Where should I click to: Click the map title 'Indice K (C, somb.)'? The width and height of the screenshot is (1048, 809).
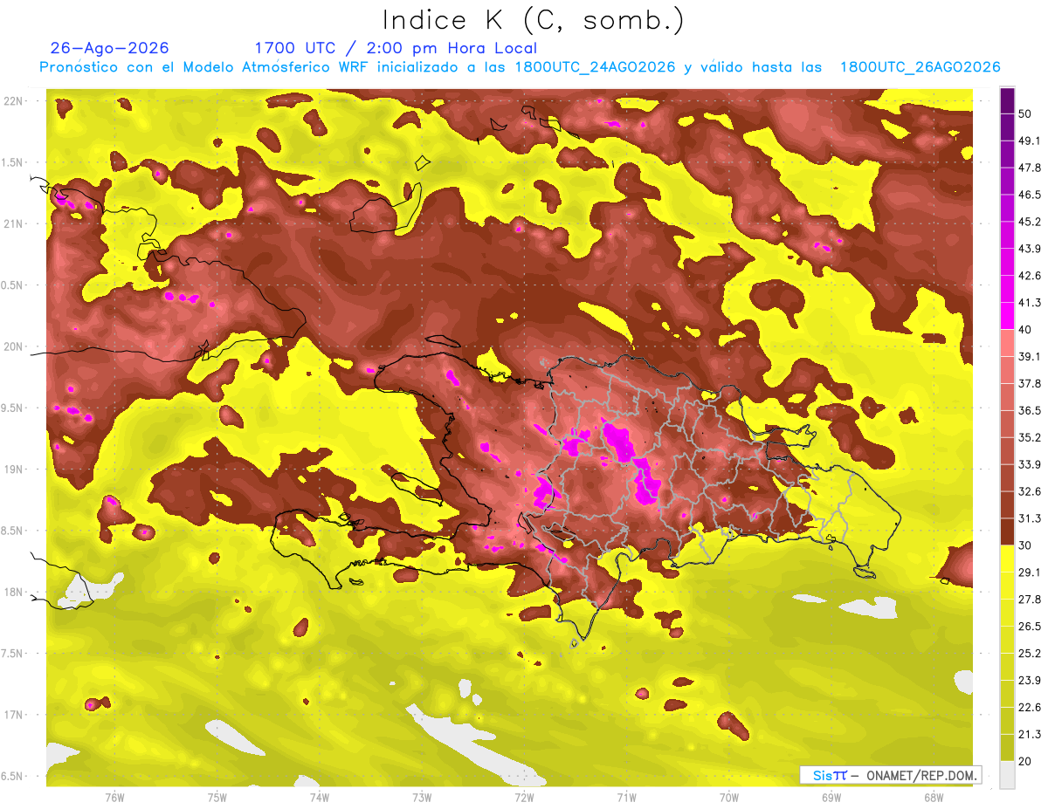pos(533,20)
